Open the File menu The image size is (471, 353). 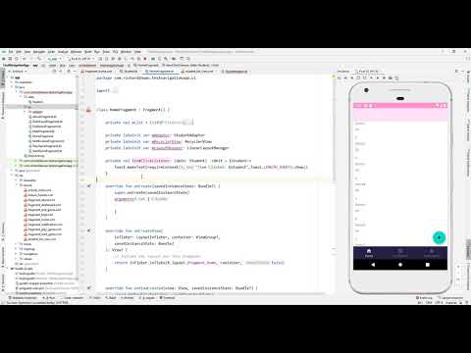coord(11,52)
